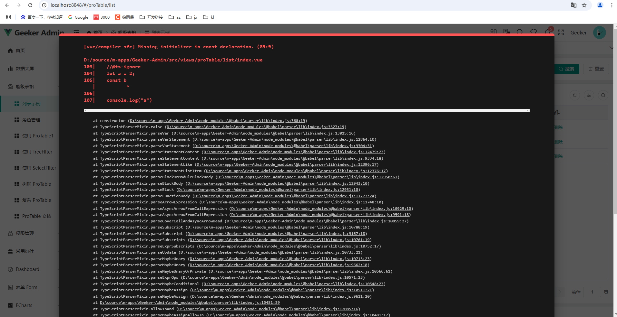Open the 百度一下 bookmark
The image size is (617, 317).
[x=42, y=17]
